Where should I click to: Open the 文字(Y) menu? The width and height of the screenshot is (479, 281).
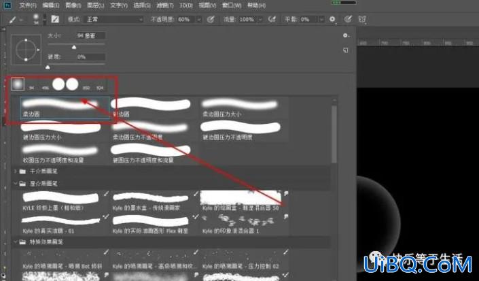tap(118, 5)
